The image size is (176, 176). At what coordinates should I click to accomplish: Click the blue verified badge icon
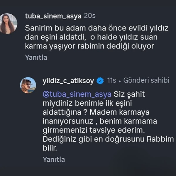pyautogui.click(x=100, y=81)
